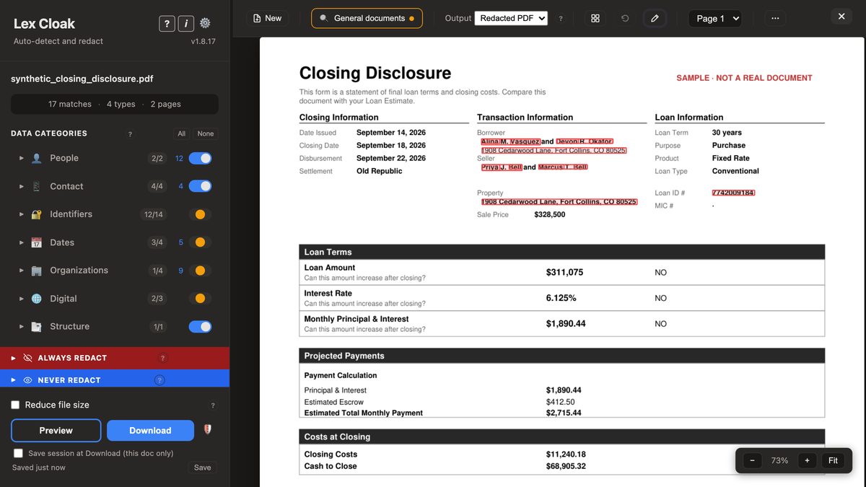
Task: Click the Identifiers lock icon
Action: [37, 214]
